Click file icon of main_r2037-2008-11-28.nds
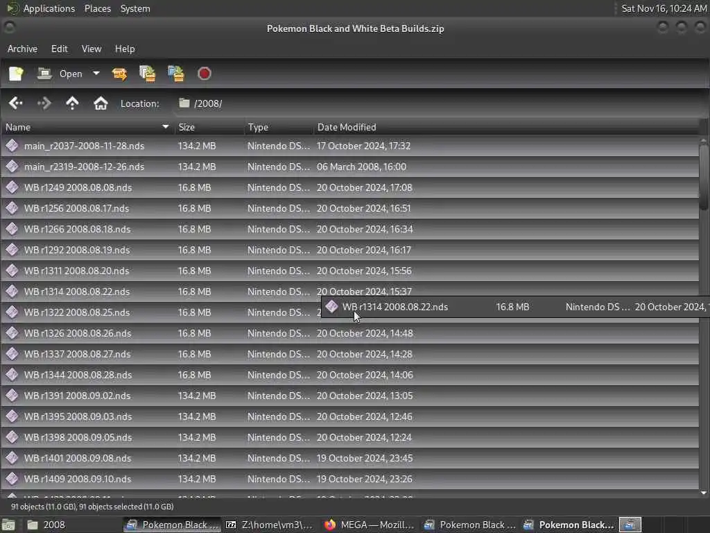The height and width of the screenshot is (533, 710). pyautogui.click(x=12, y=146)
